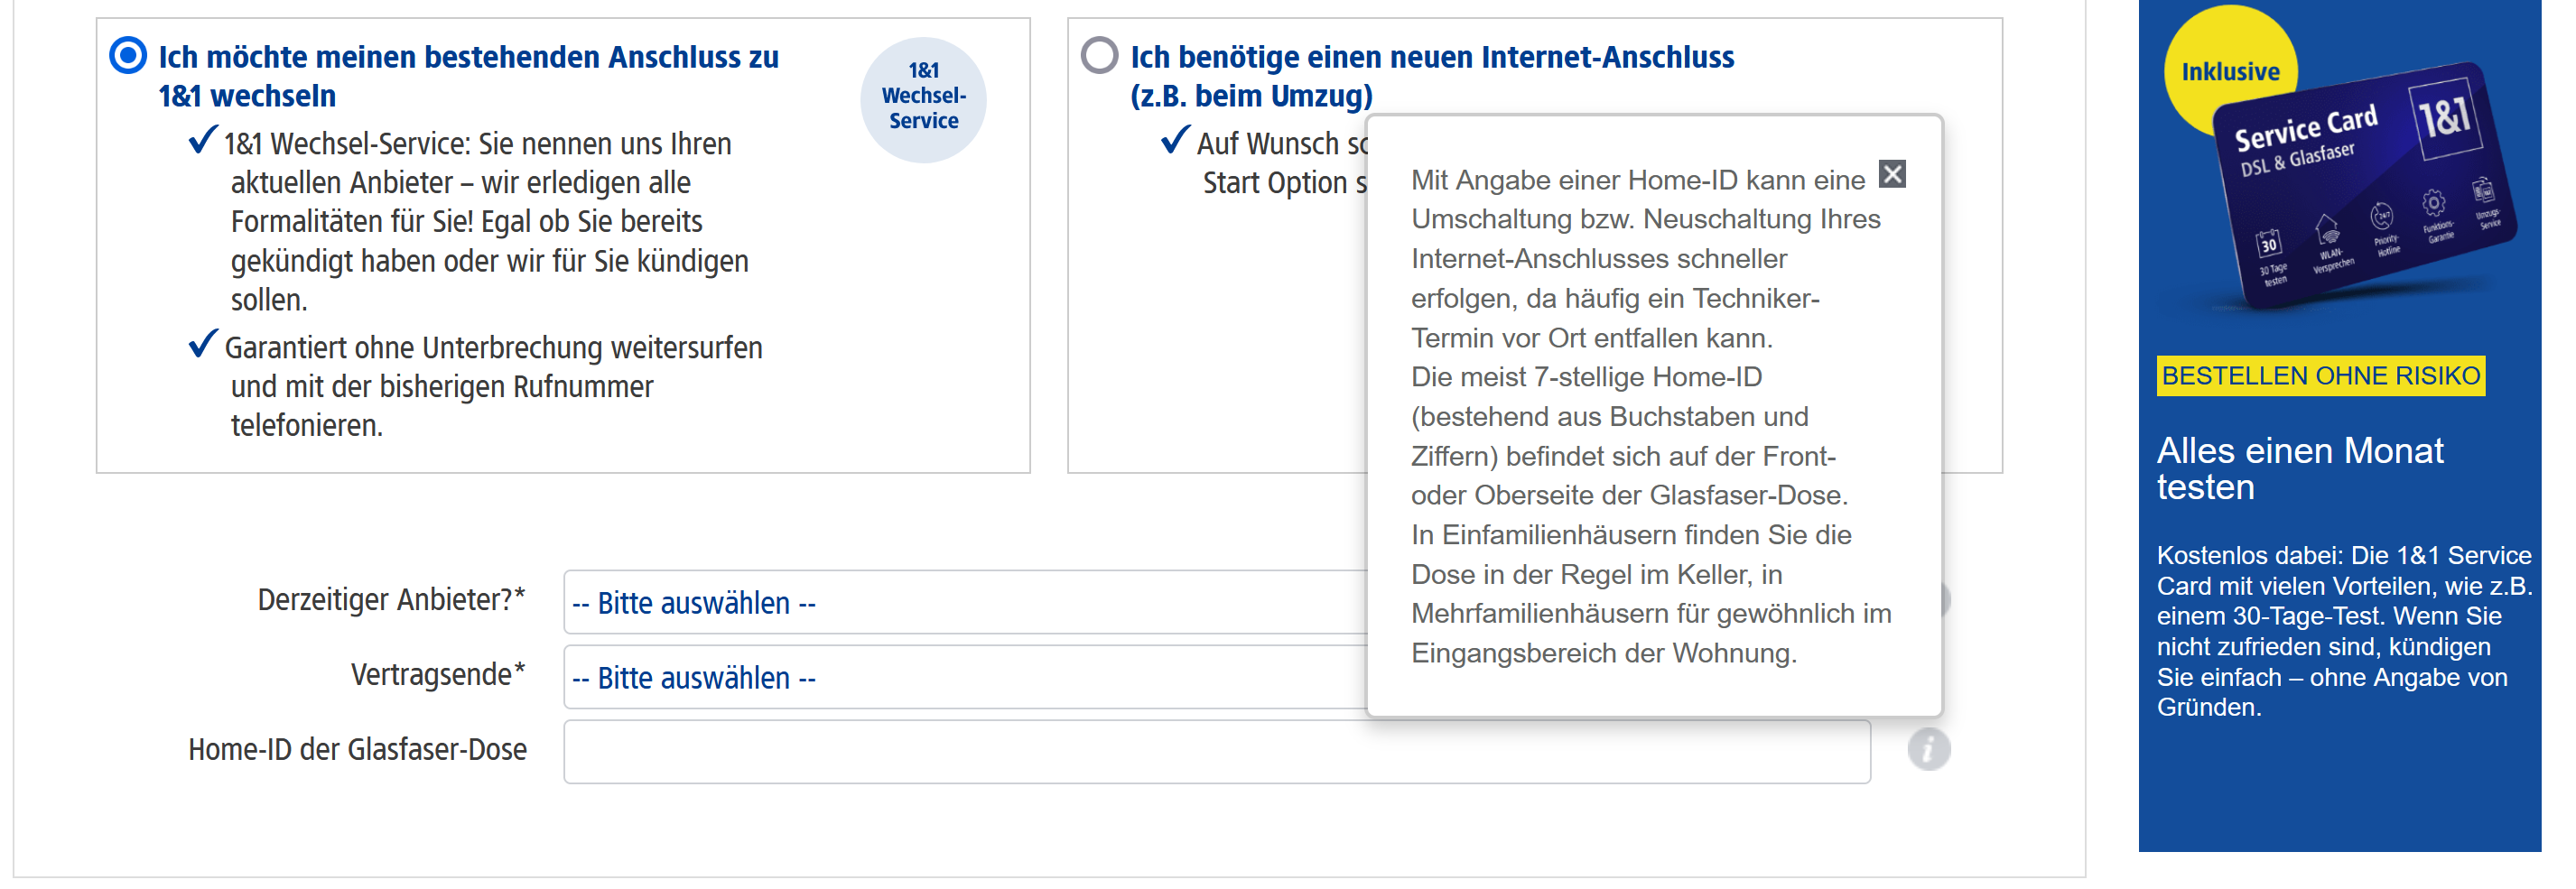Click checkmark beside '1&1 Wechsel-Service' bullet
The image size is (2576, 889).
click(203, 140)
